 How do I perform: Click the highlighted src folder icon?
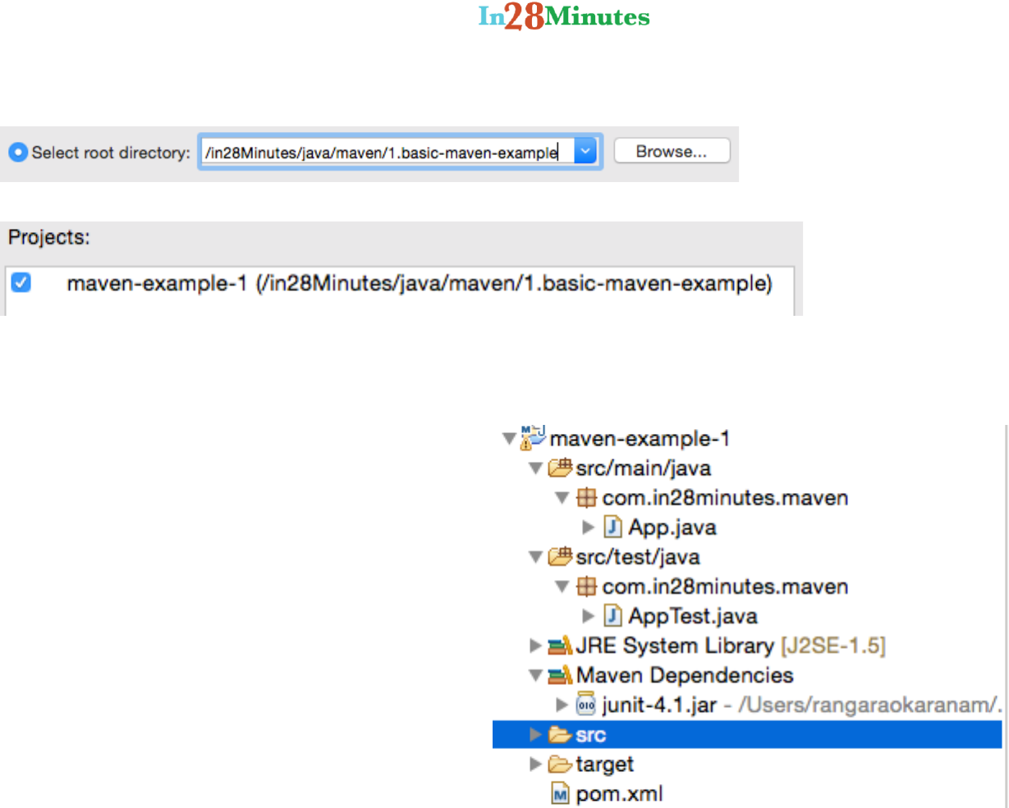pos(560,734)
